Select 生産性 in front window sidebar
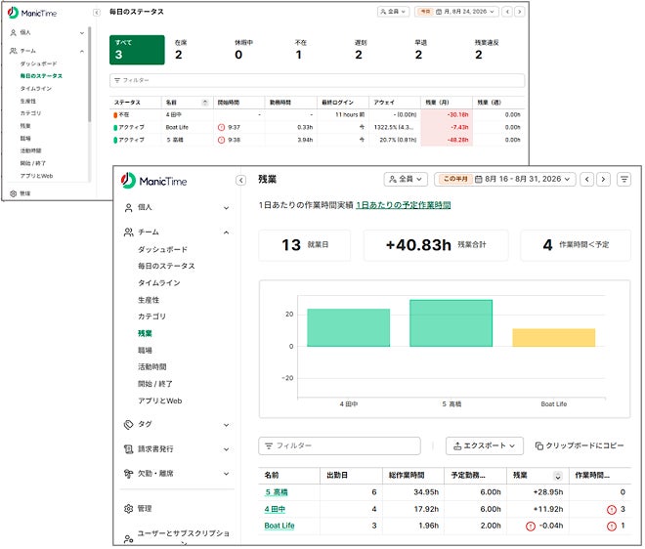 tap(149, 300)
